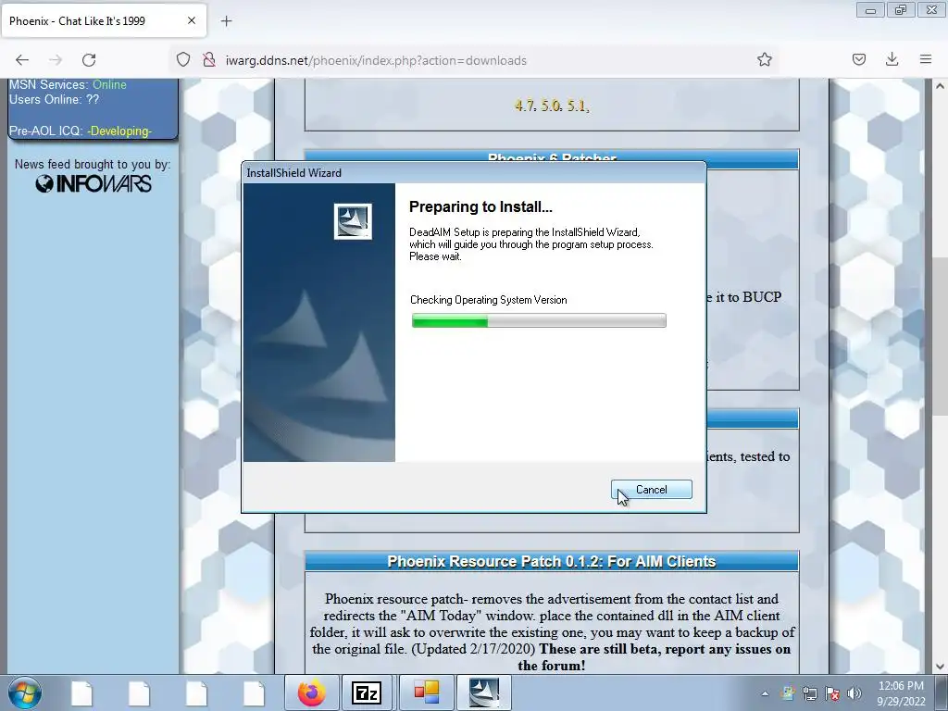Screen dimensions: 948x711
Task: Go back with the browser back arrow
Action: pyautogui.click(x=22, y=60)
